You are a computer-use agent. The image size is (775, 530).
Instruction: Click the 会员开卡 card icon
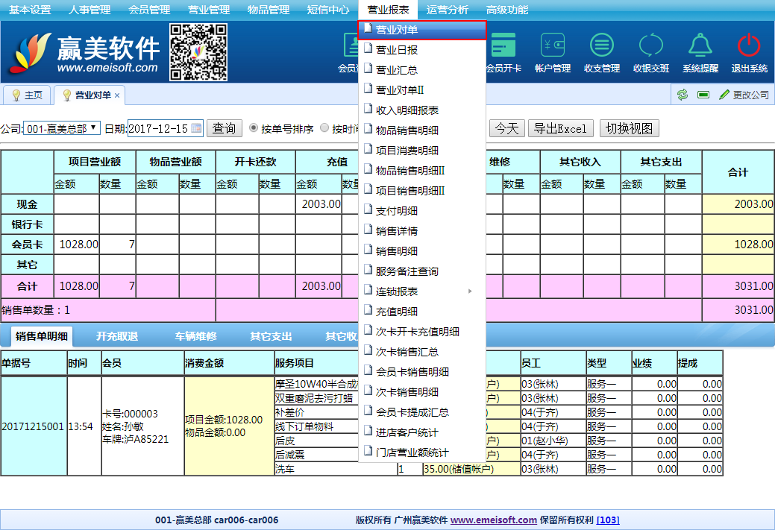[x=504, y=46]
